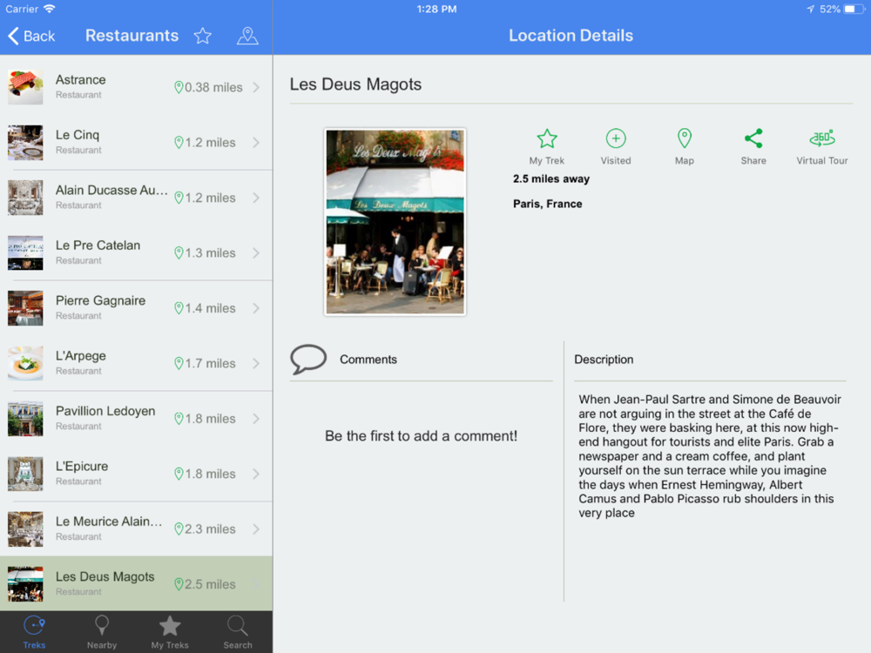Screen dimensions: 871x653
Task: Tap the L'Arpege thumbnail image
Action: tap(25, 363)
